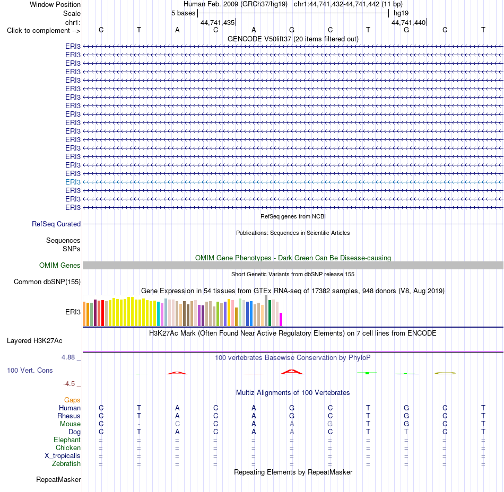Click the 'Click to complement -->' label
This screenshot has width=504, height=492.
pyautogui.click(x=44, y=31)
